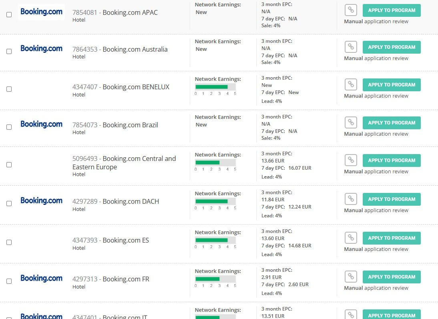Apply to Booking.com BENELUX program
This screenshot has height=319, width=438.
coord(392,84)
